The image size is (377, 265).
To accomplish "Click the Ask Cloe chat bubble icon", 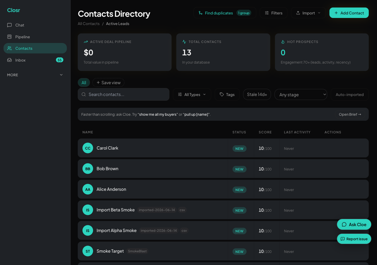I will tap(344, 224).
